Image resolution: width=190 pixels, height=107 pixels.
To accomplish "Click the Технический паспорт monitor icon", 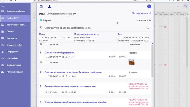I will coord(3,25).
